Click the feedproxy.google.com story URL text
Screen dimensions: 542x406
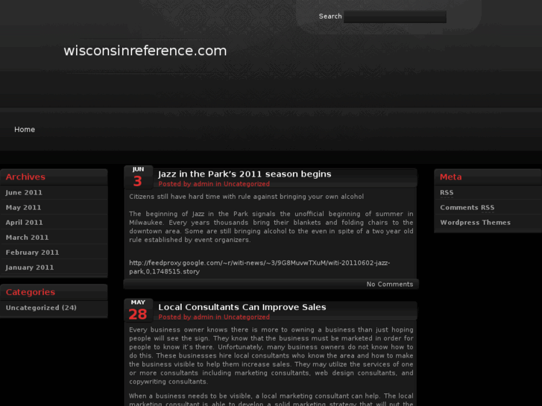point(259,267)
